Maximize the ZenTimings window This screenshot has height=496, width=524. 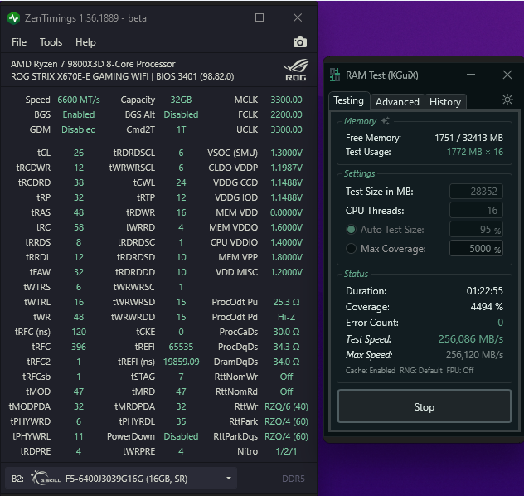260,17
